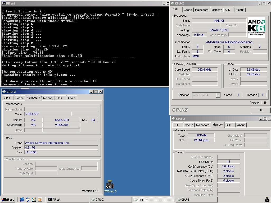The image size is (271, 203).
Task: Click the L1 Data 32 KBytes field
Action: pos(253,70)
